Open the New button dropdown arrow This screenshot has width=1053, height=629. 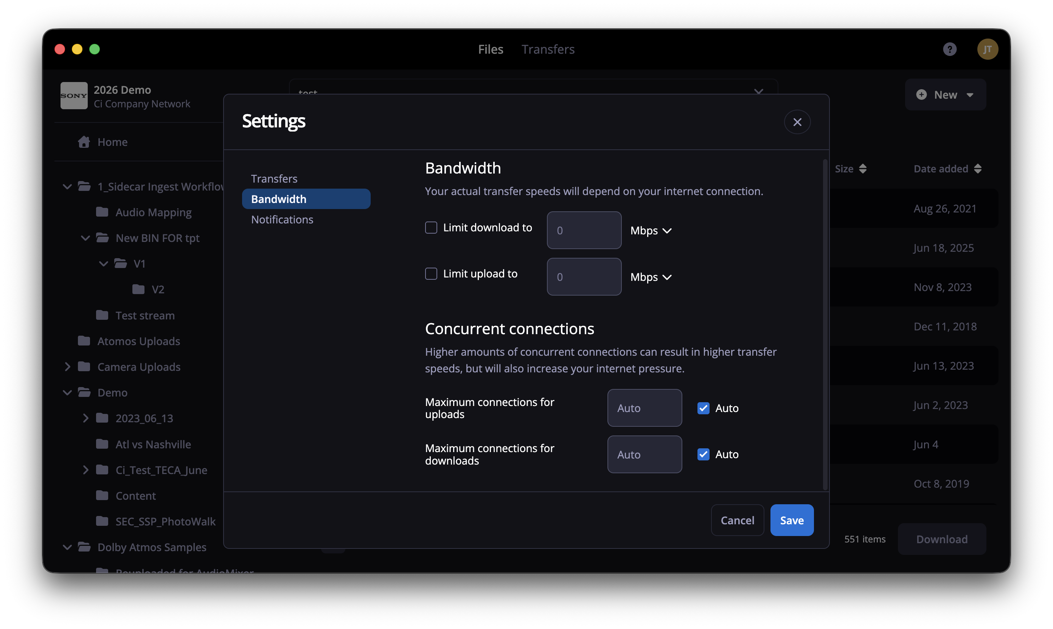coord(970,95)
